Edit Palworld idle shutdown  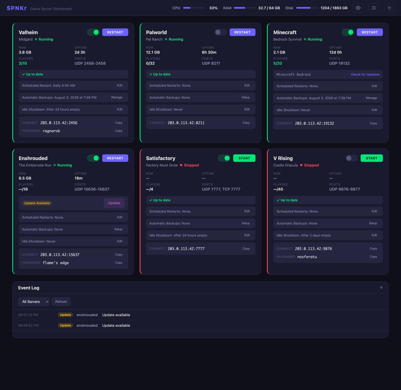[x=247, y=109]
